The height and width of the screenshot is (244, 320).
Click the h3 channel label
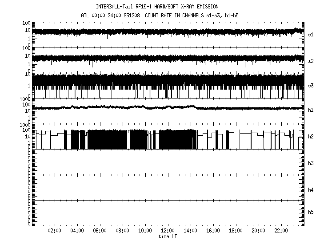click(311, 163)
